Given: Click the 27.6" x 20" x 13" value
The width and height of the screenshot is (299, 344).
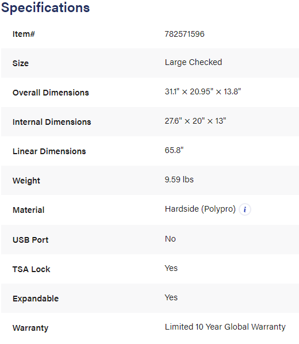Looking at the screenshot, I should [x=195, y=121].
